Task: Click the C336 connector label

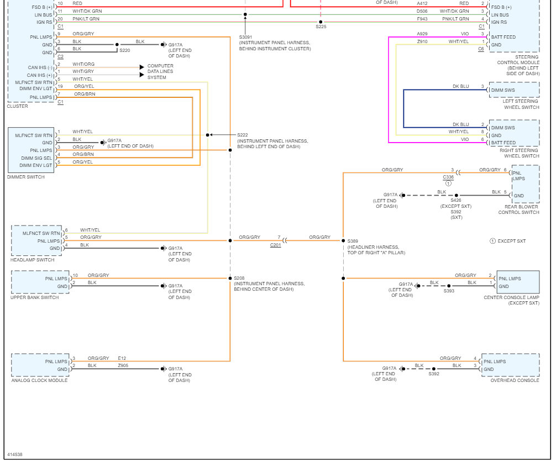Action: 448,177
